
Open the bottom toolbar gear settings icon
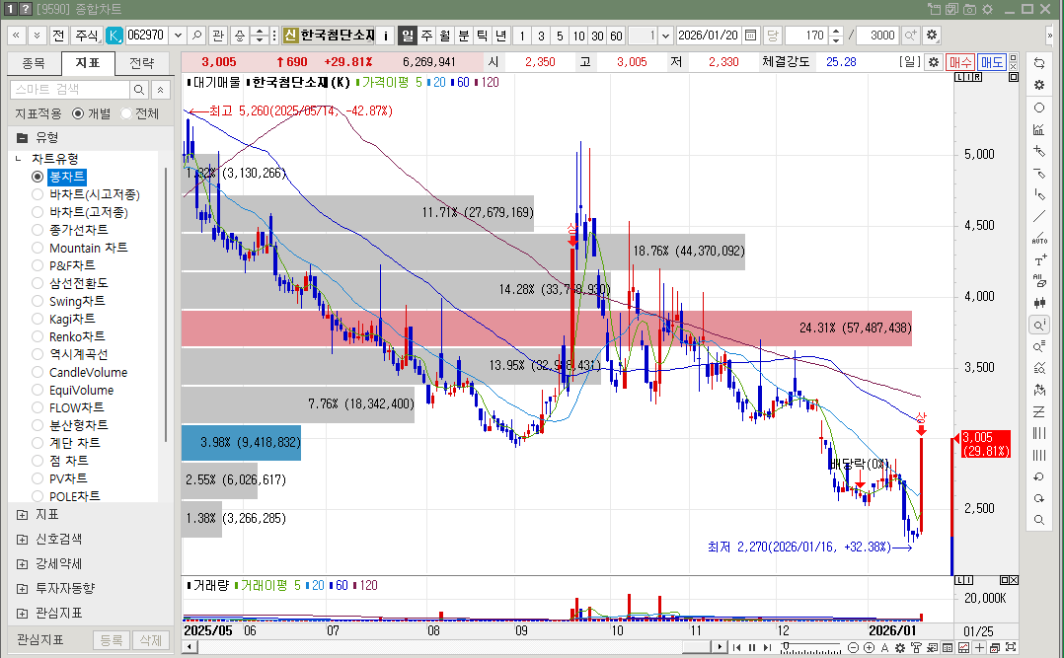[x=900, y=648]
